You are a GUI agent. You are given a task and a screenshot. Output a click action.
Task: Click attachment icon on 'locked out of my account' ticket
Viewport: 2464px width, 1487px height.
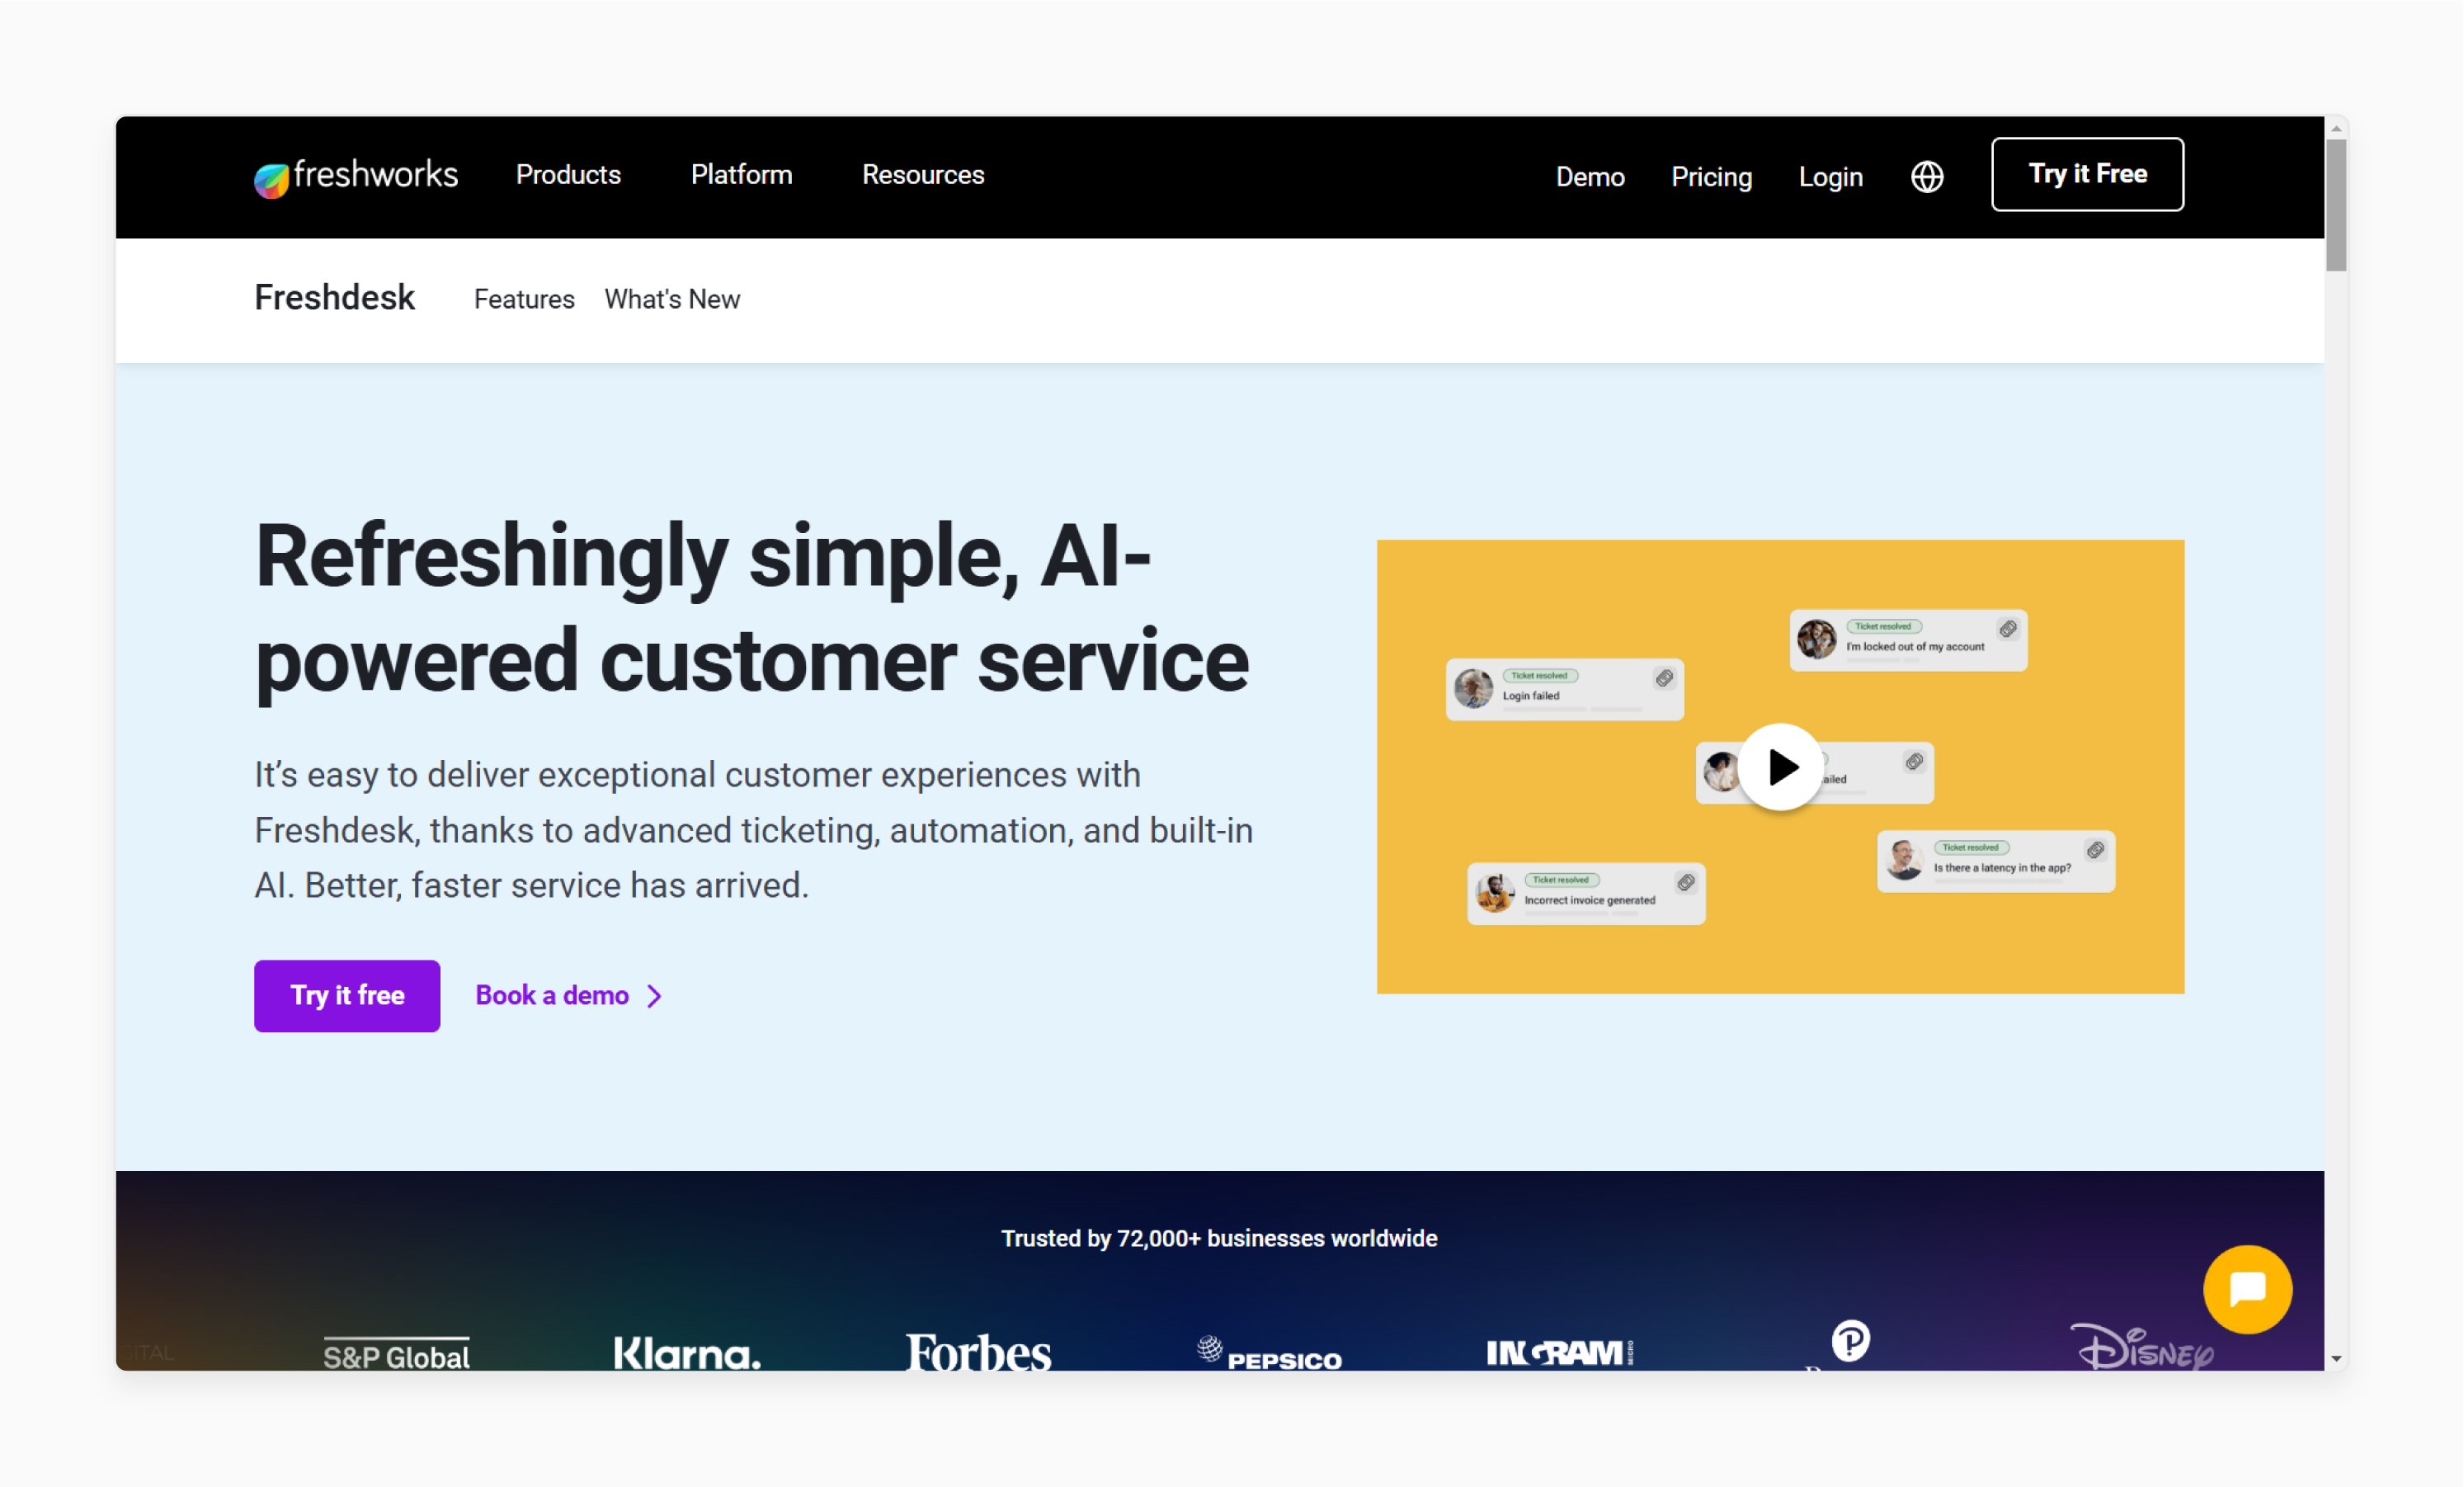pos(2008,630)
